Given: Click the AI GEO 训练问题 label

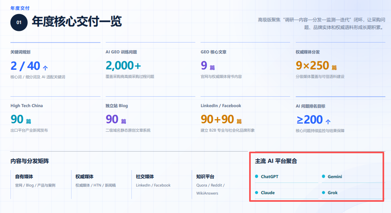Looking at the screenshot, I should [121, 52].
